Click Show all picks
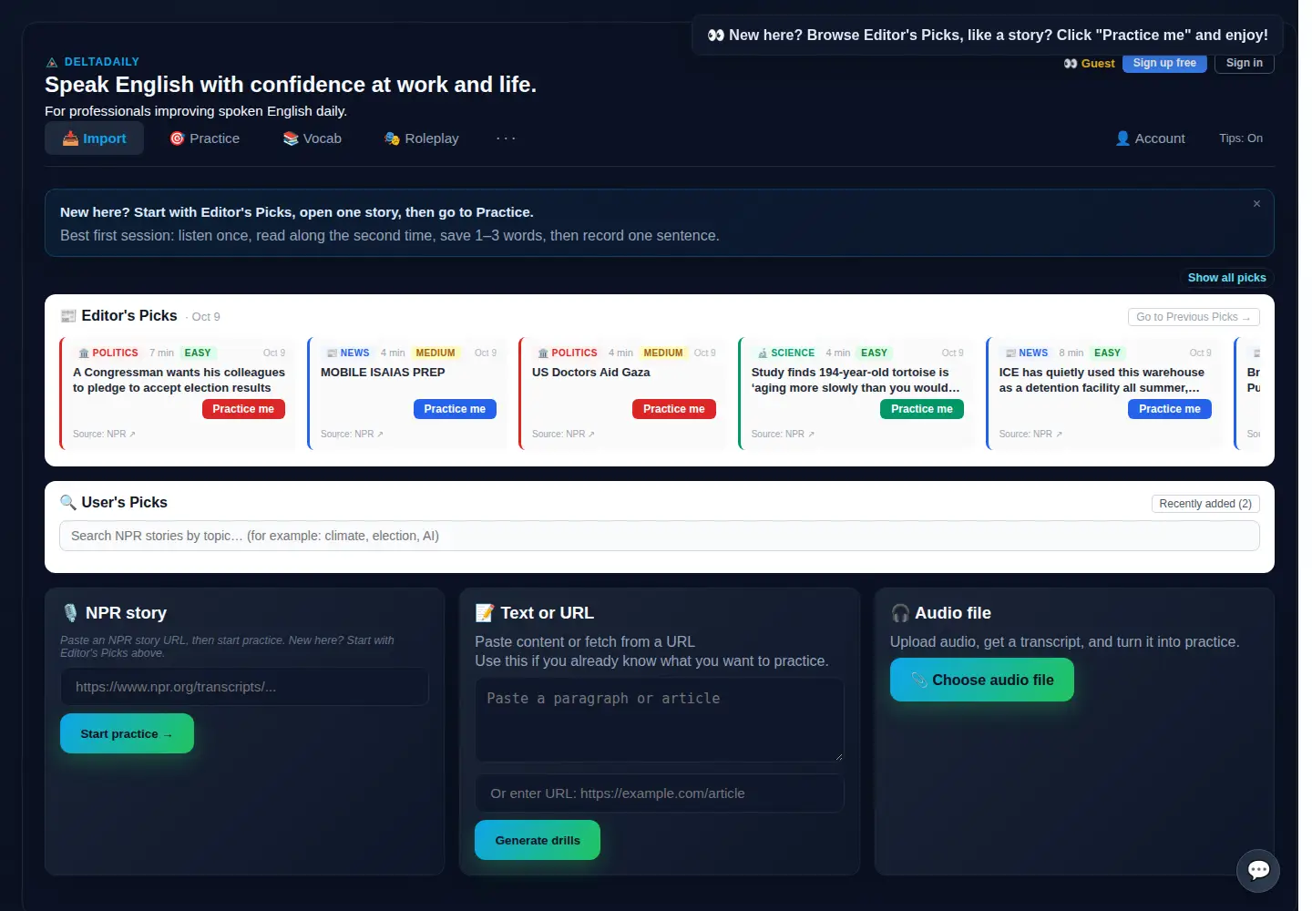1312x911 pixels. pos(1226,278)
